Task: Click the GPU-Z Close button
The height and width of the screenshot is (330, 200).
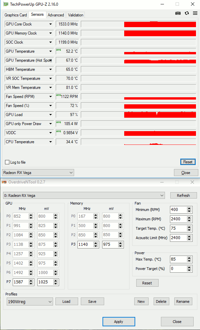Action: [x=186, y=173]
